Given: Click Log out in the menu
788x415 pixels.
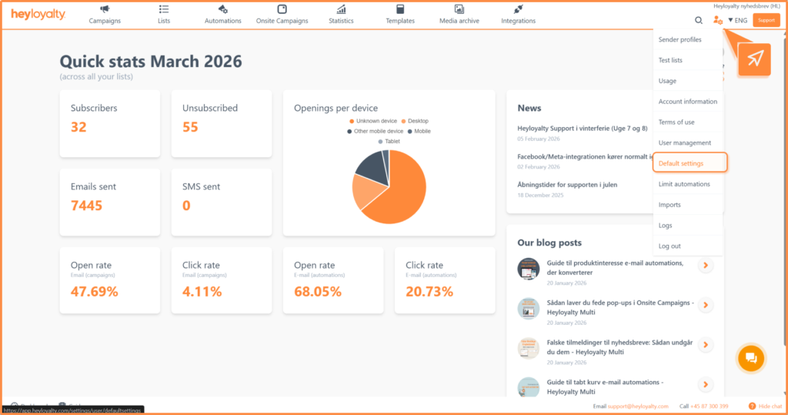Looking at the screenshot, I should pos(669,246).
